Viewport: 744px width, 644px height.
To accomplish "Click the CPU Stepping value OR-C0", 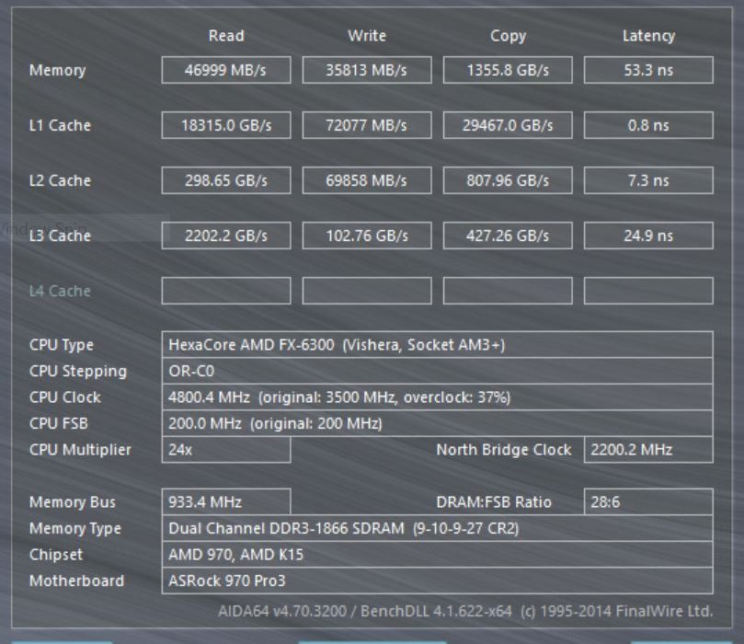I will (437, 371).
